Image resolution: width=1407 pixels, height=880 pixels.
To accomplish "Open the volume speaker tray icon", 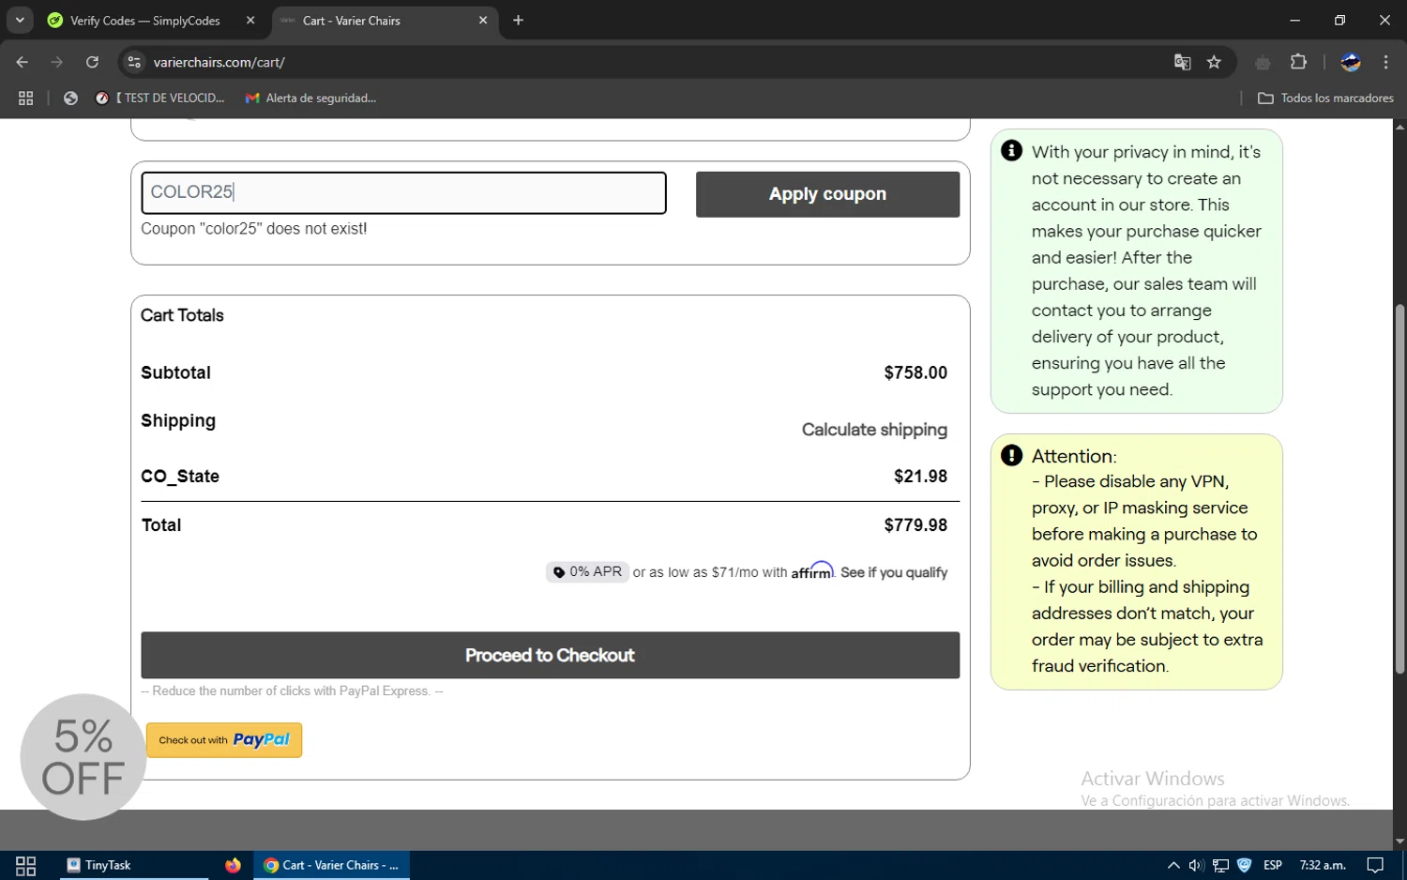I will click(1196, 865).
